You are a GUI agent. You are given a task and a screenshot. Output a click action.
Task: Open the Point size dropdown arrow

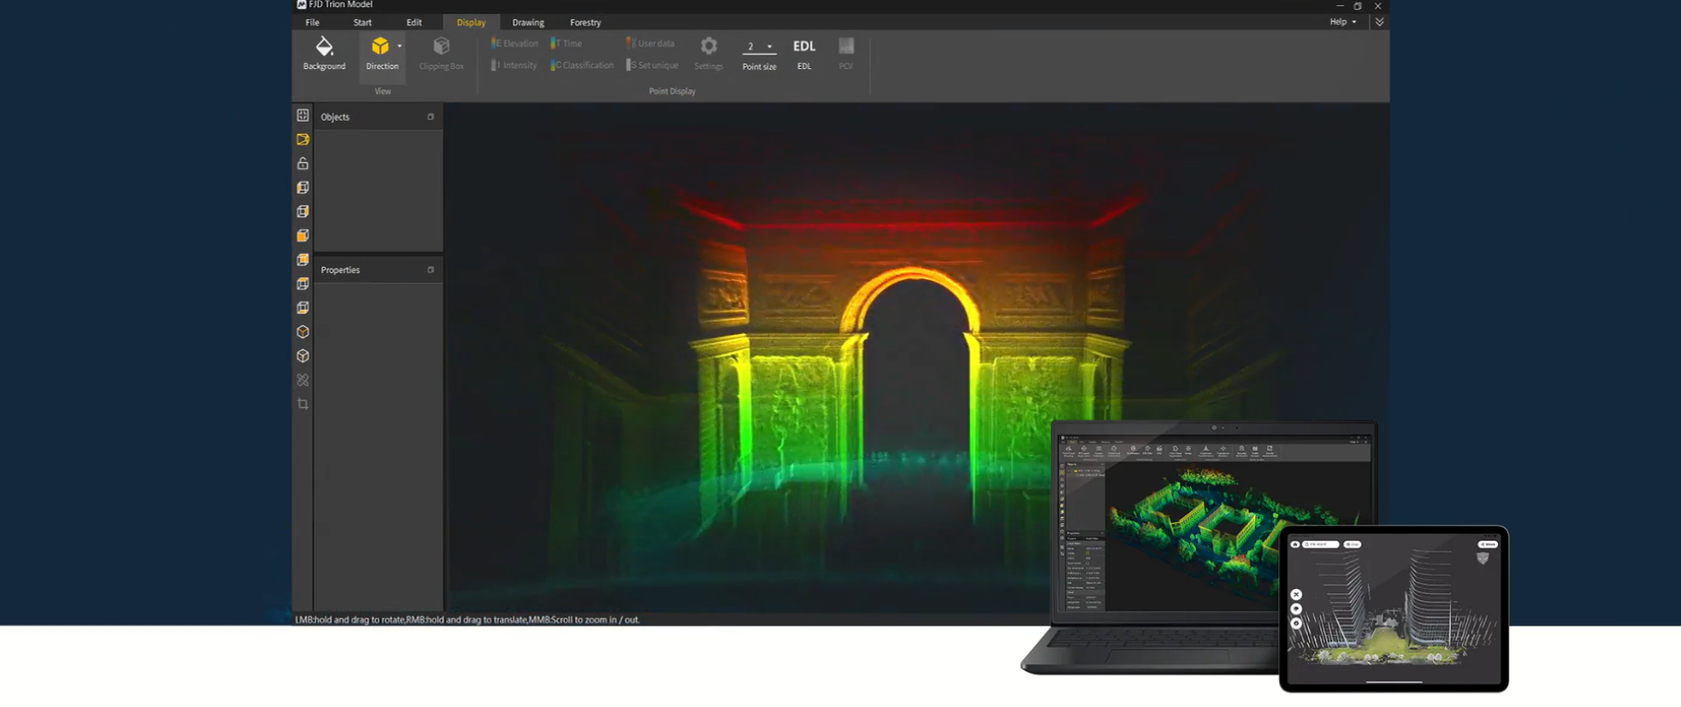click(770, 46)
